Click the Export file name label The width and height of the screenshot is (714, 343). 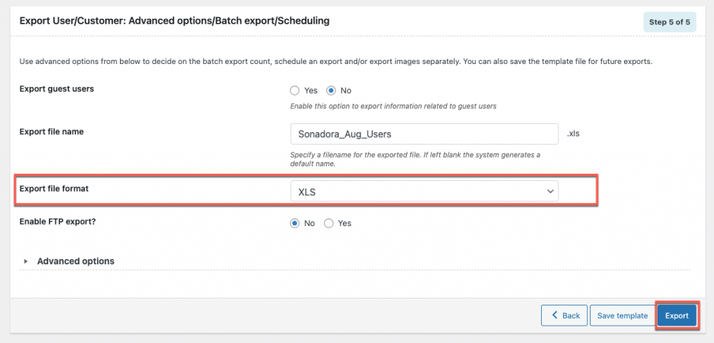click(52, 131)
